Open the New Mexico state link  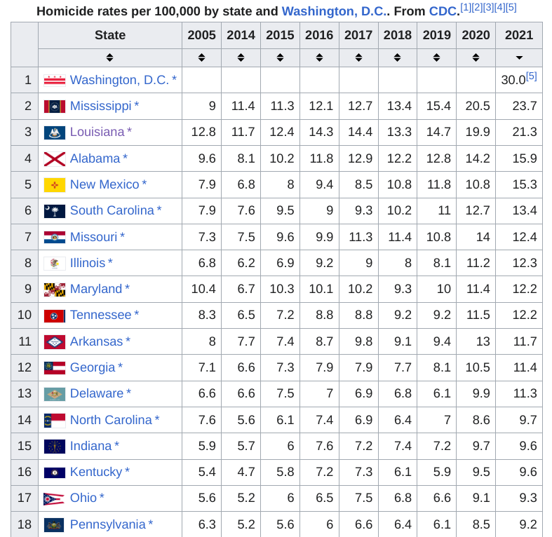coord(105,184)
